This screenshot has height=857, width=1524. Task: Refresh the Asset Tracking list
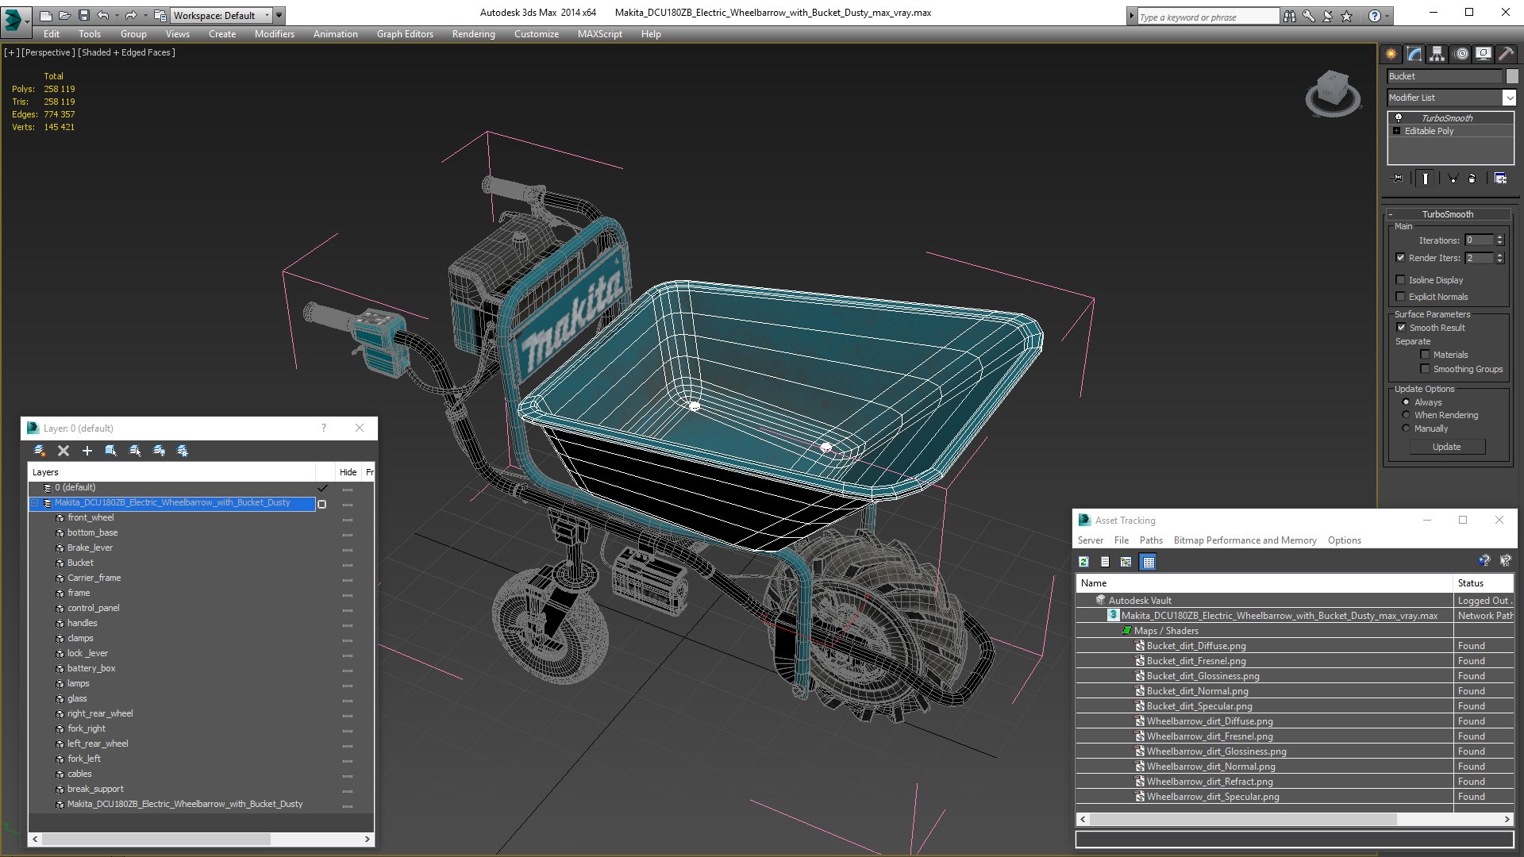click(1083, 562)
